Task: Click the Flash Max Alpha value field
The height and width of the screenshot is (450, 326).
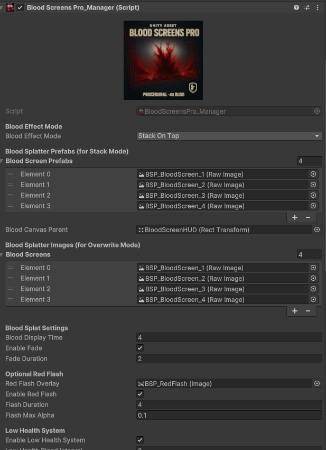Action: 229,416
